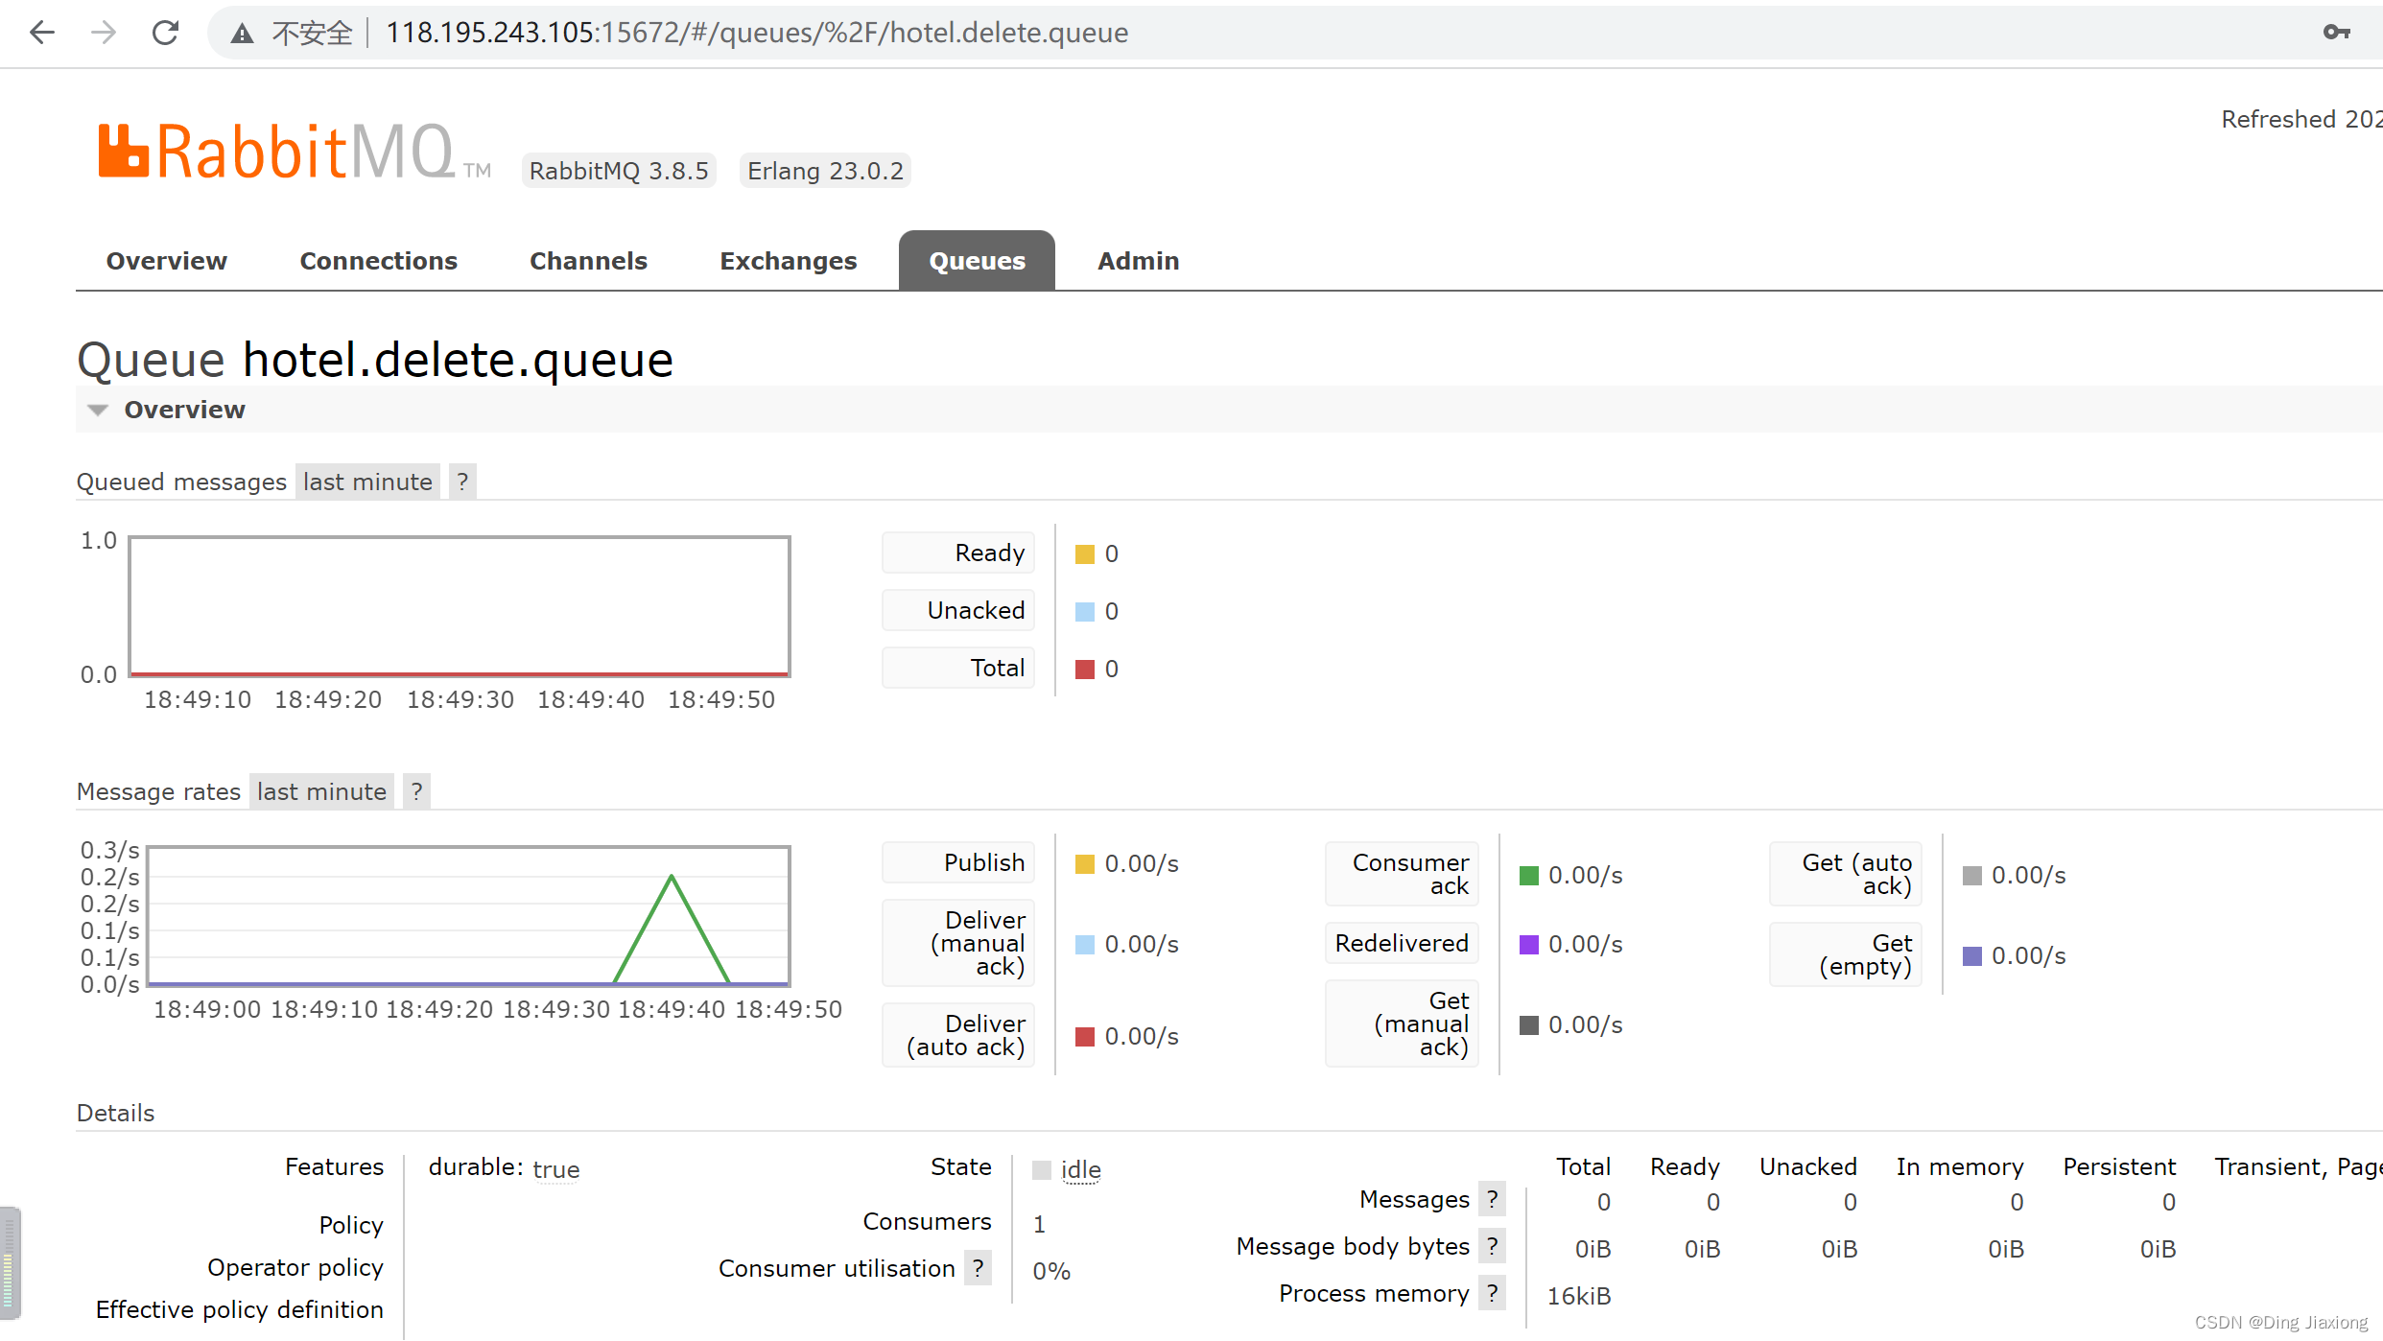Click the saved password key icon
The image size is (2383, 1341).
2336,33
